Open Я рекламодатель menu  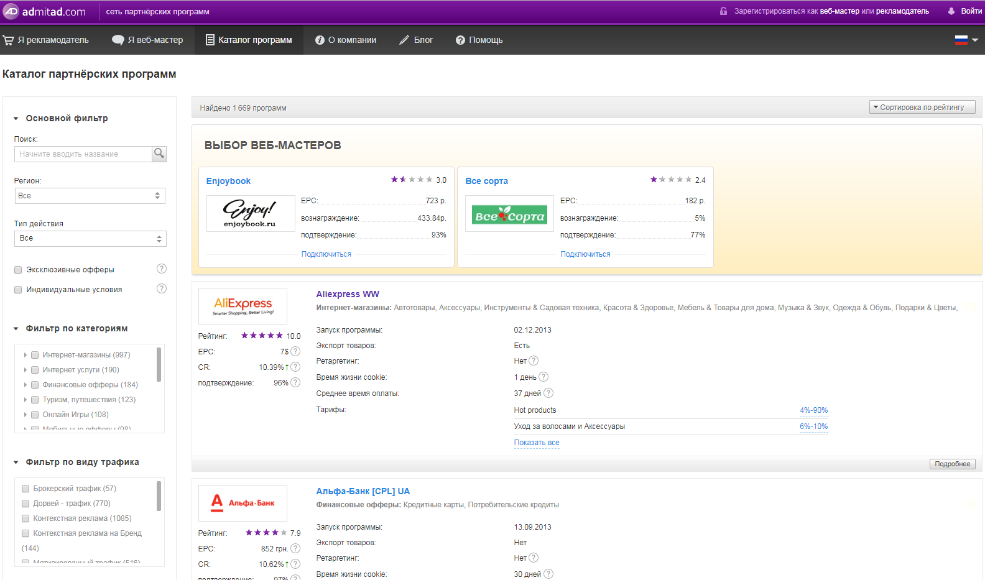pos(46,40)
